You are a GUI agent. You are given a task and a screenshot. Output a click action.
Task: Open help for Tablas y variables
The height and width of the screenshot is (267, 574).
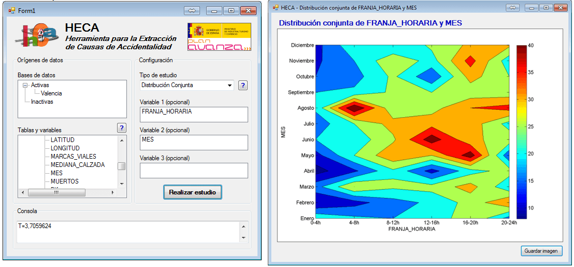click(x=122, y=128)
